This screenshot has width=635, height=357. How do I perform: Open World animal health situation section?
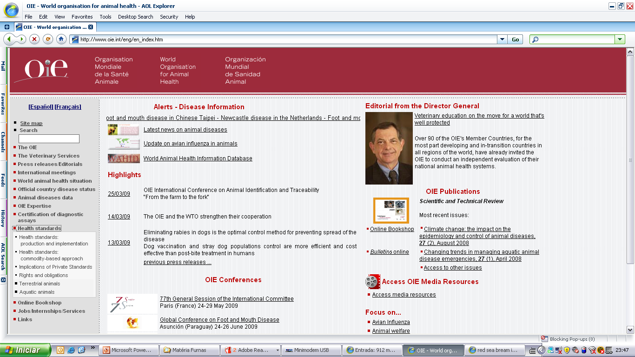coord(55,181)
